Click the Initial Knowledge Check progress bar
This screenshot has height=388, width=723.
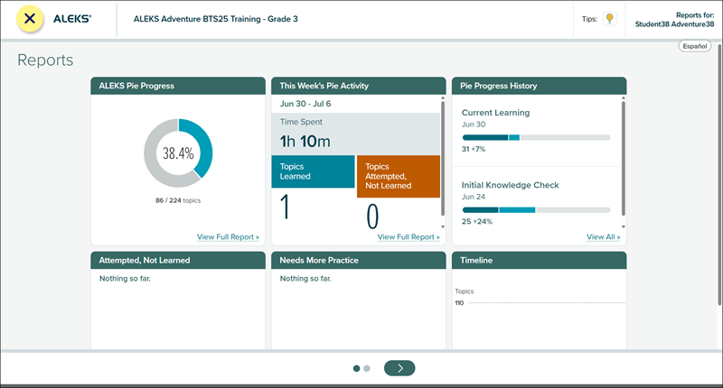(x=536, y=209)
